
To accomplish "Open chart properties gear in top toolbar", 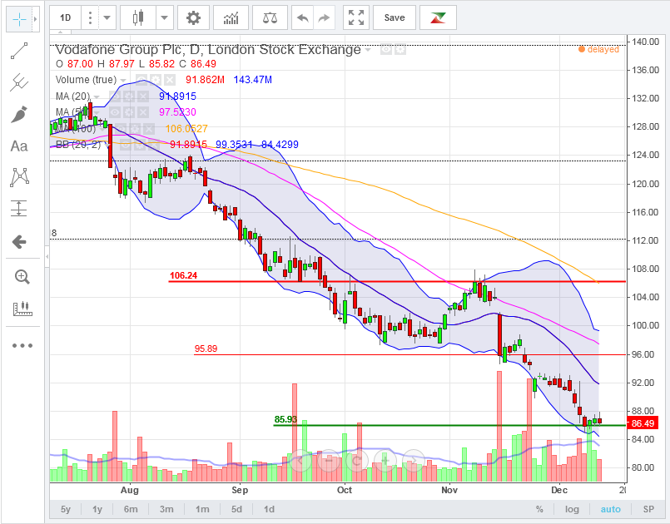I will click(193, 18).
